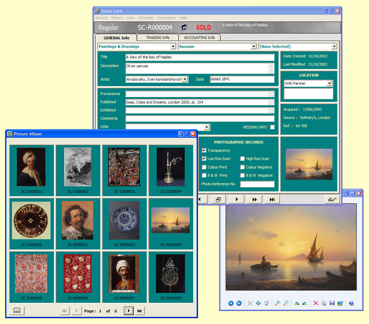Open the Picture menu

point(117,18)
